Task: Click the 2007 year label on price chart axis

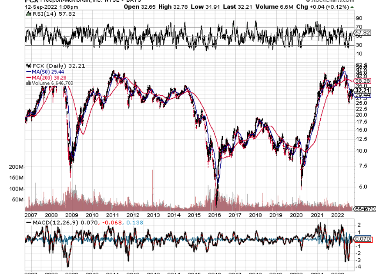Action: 31,215
